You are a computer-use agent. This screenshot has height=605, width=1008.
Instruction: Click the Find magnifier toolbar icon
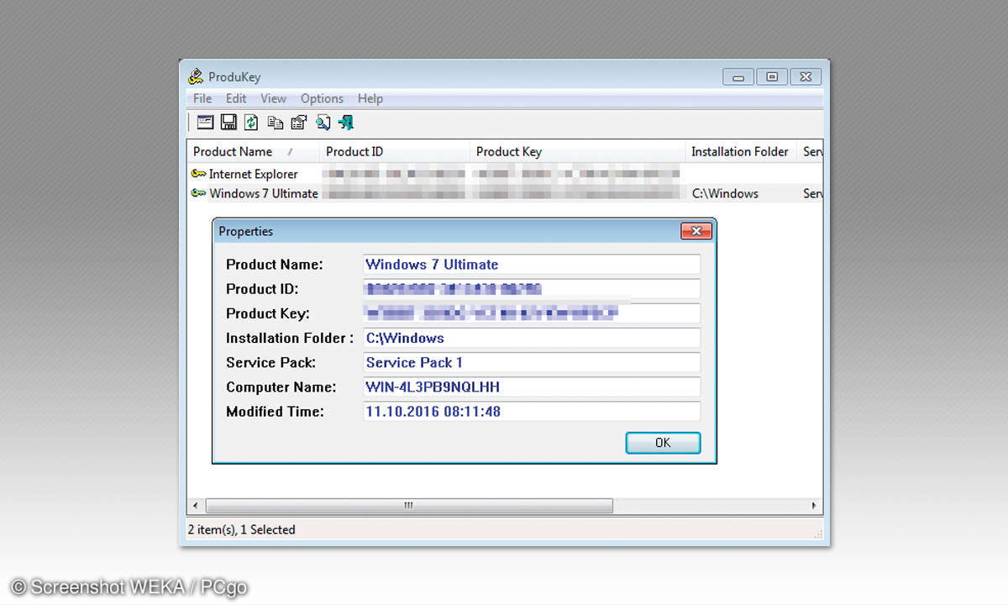click(x=323, y=123)
